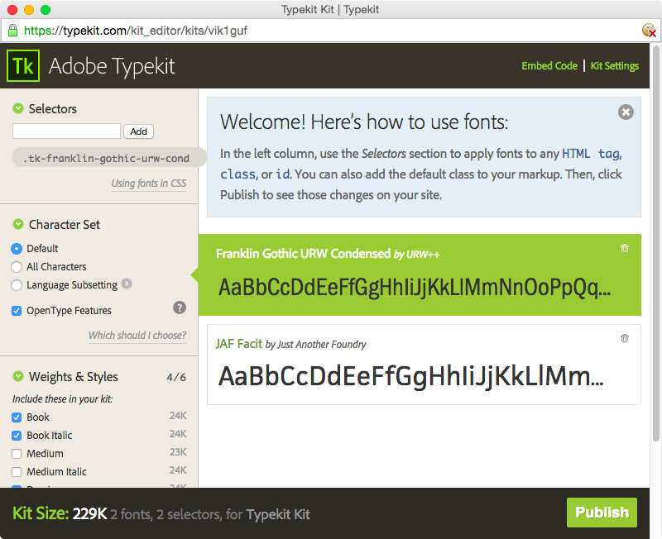
Task: Click the Kit Size 229K text
Action: (60, 513)
